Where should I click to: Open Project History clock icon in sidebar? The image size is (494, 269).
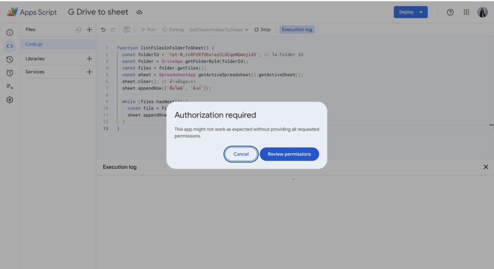point(10,59)
